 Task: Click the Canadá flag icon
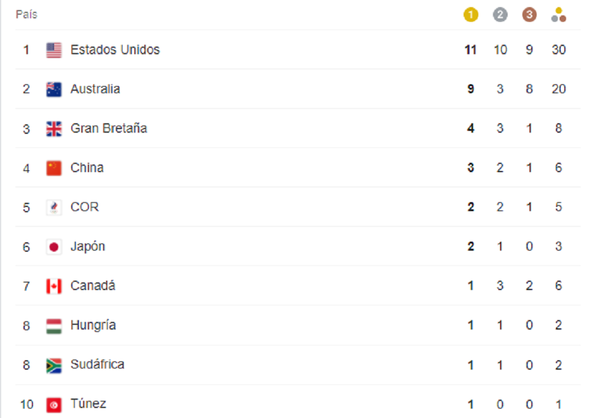pos(54,286)
